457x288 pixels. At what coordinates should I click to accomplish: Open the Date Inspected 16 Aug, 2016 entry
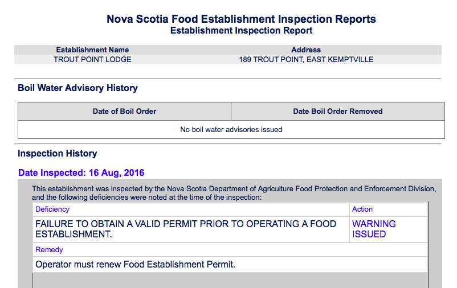pos(81,172)
